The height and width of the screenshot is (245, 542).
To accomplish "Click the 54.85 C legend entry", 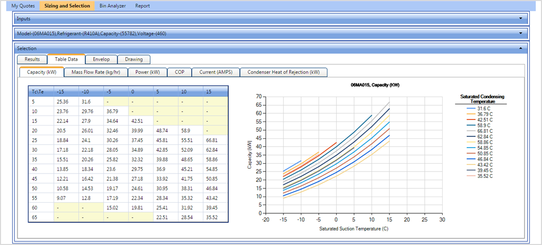I will point(479,148).
